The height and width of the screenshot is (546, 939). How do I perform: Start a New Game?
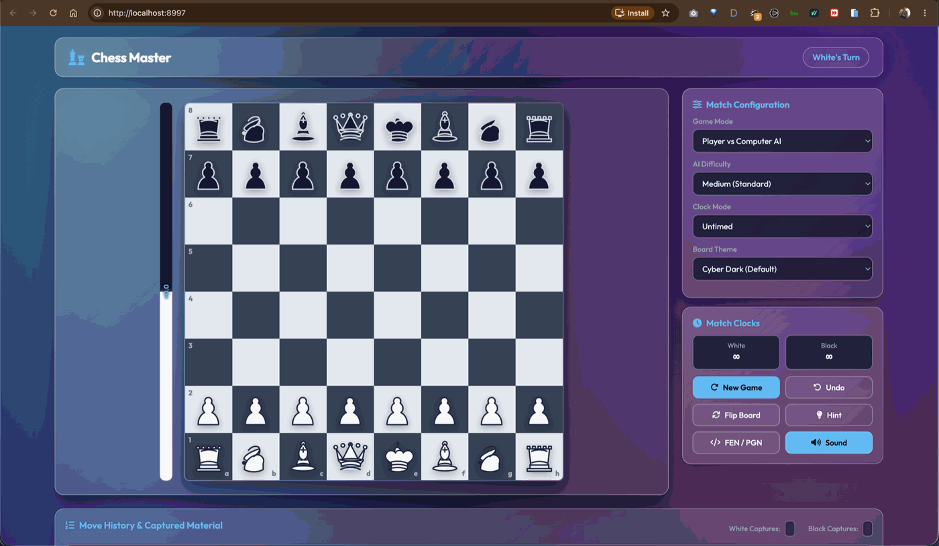[736, 387]
